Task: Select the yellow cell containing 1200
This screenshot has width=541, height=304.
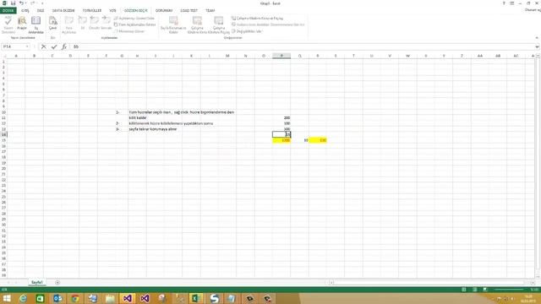Action: [x=281, y=140]
